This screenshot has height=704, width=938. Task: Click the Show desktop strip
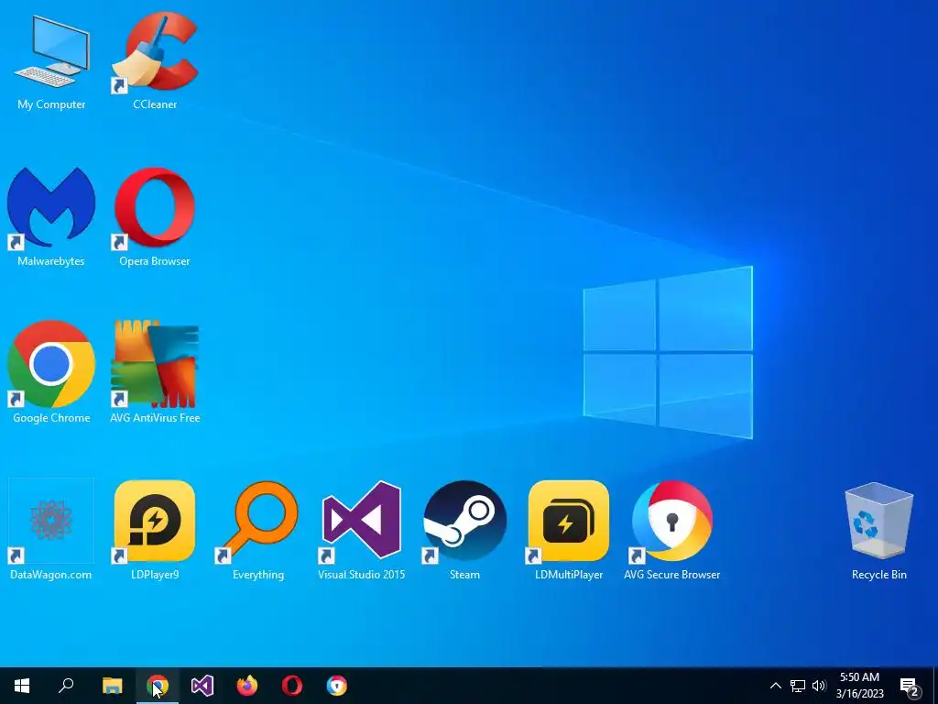pyautogui.click(x=935, y=686)
